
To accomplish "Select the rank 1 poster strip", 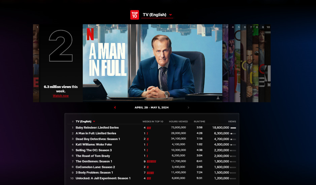I will click(x=36, y=63).
